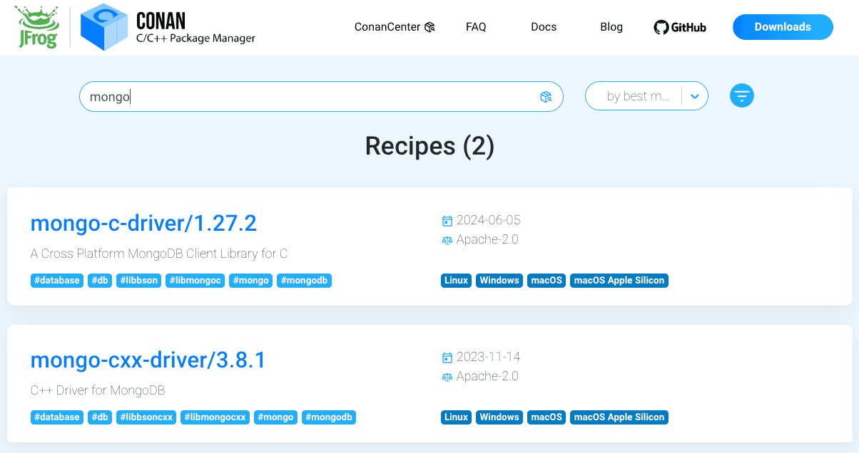Click the calendar icon beside 2024-06-05
The width and height of the screenshot is (859, 453).
point(449,220)
